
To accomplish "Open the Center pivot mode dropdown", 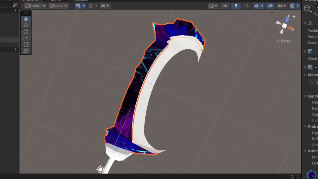I will [35, 6].
